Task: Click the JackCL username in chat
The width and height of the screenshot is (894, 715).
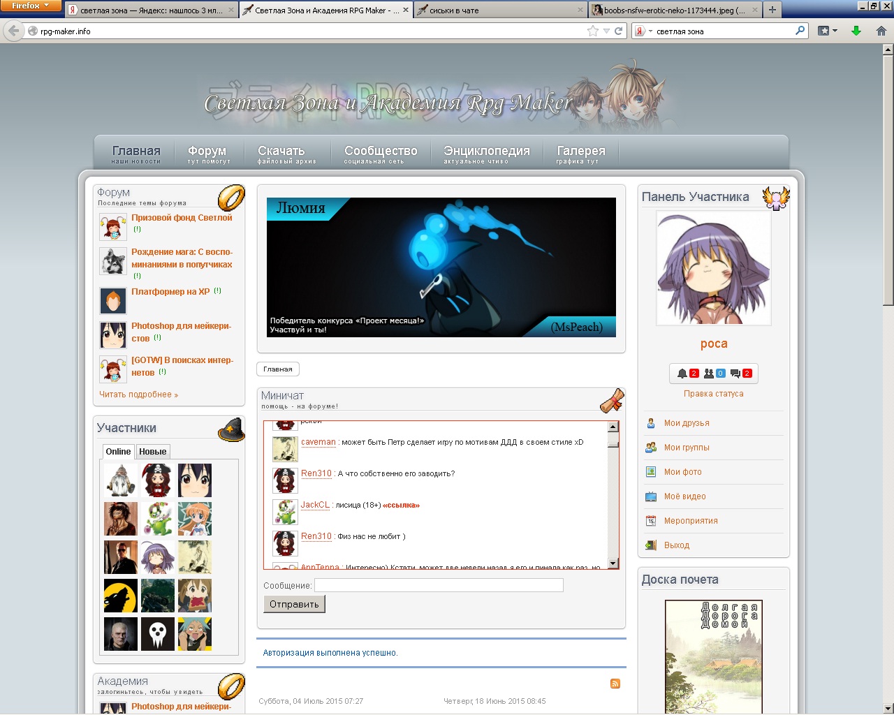Action: tap(315, 505)
